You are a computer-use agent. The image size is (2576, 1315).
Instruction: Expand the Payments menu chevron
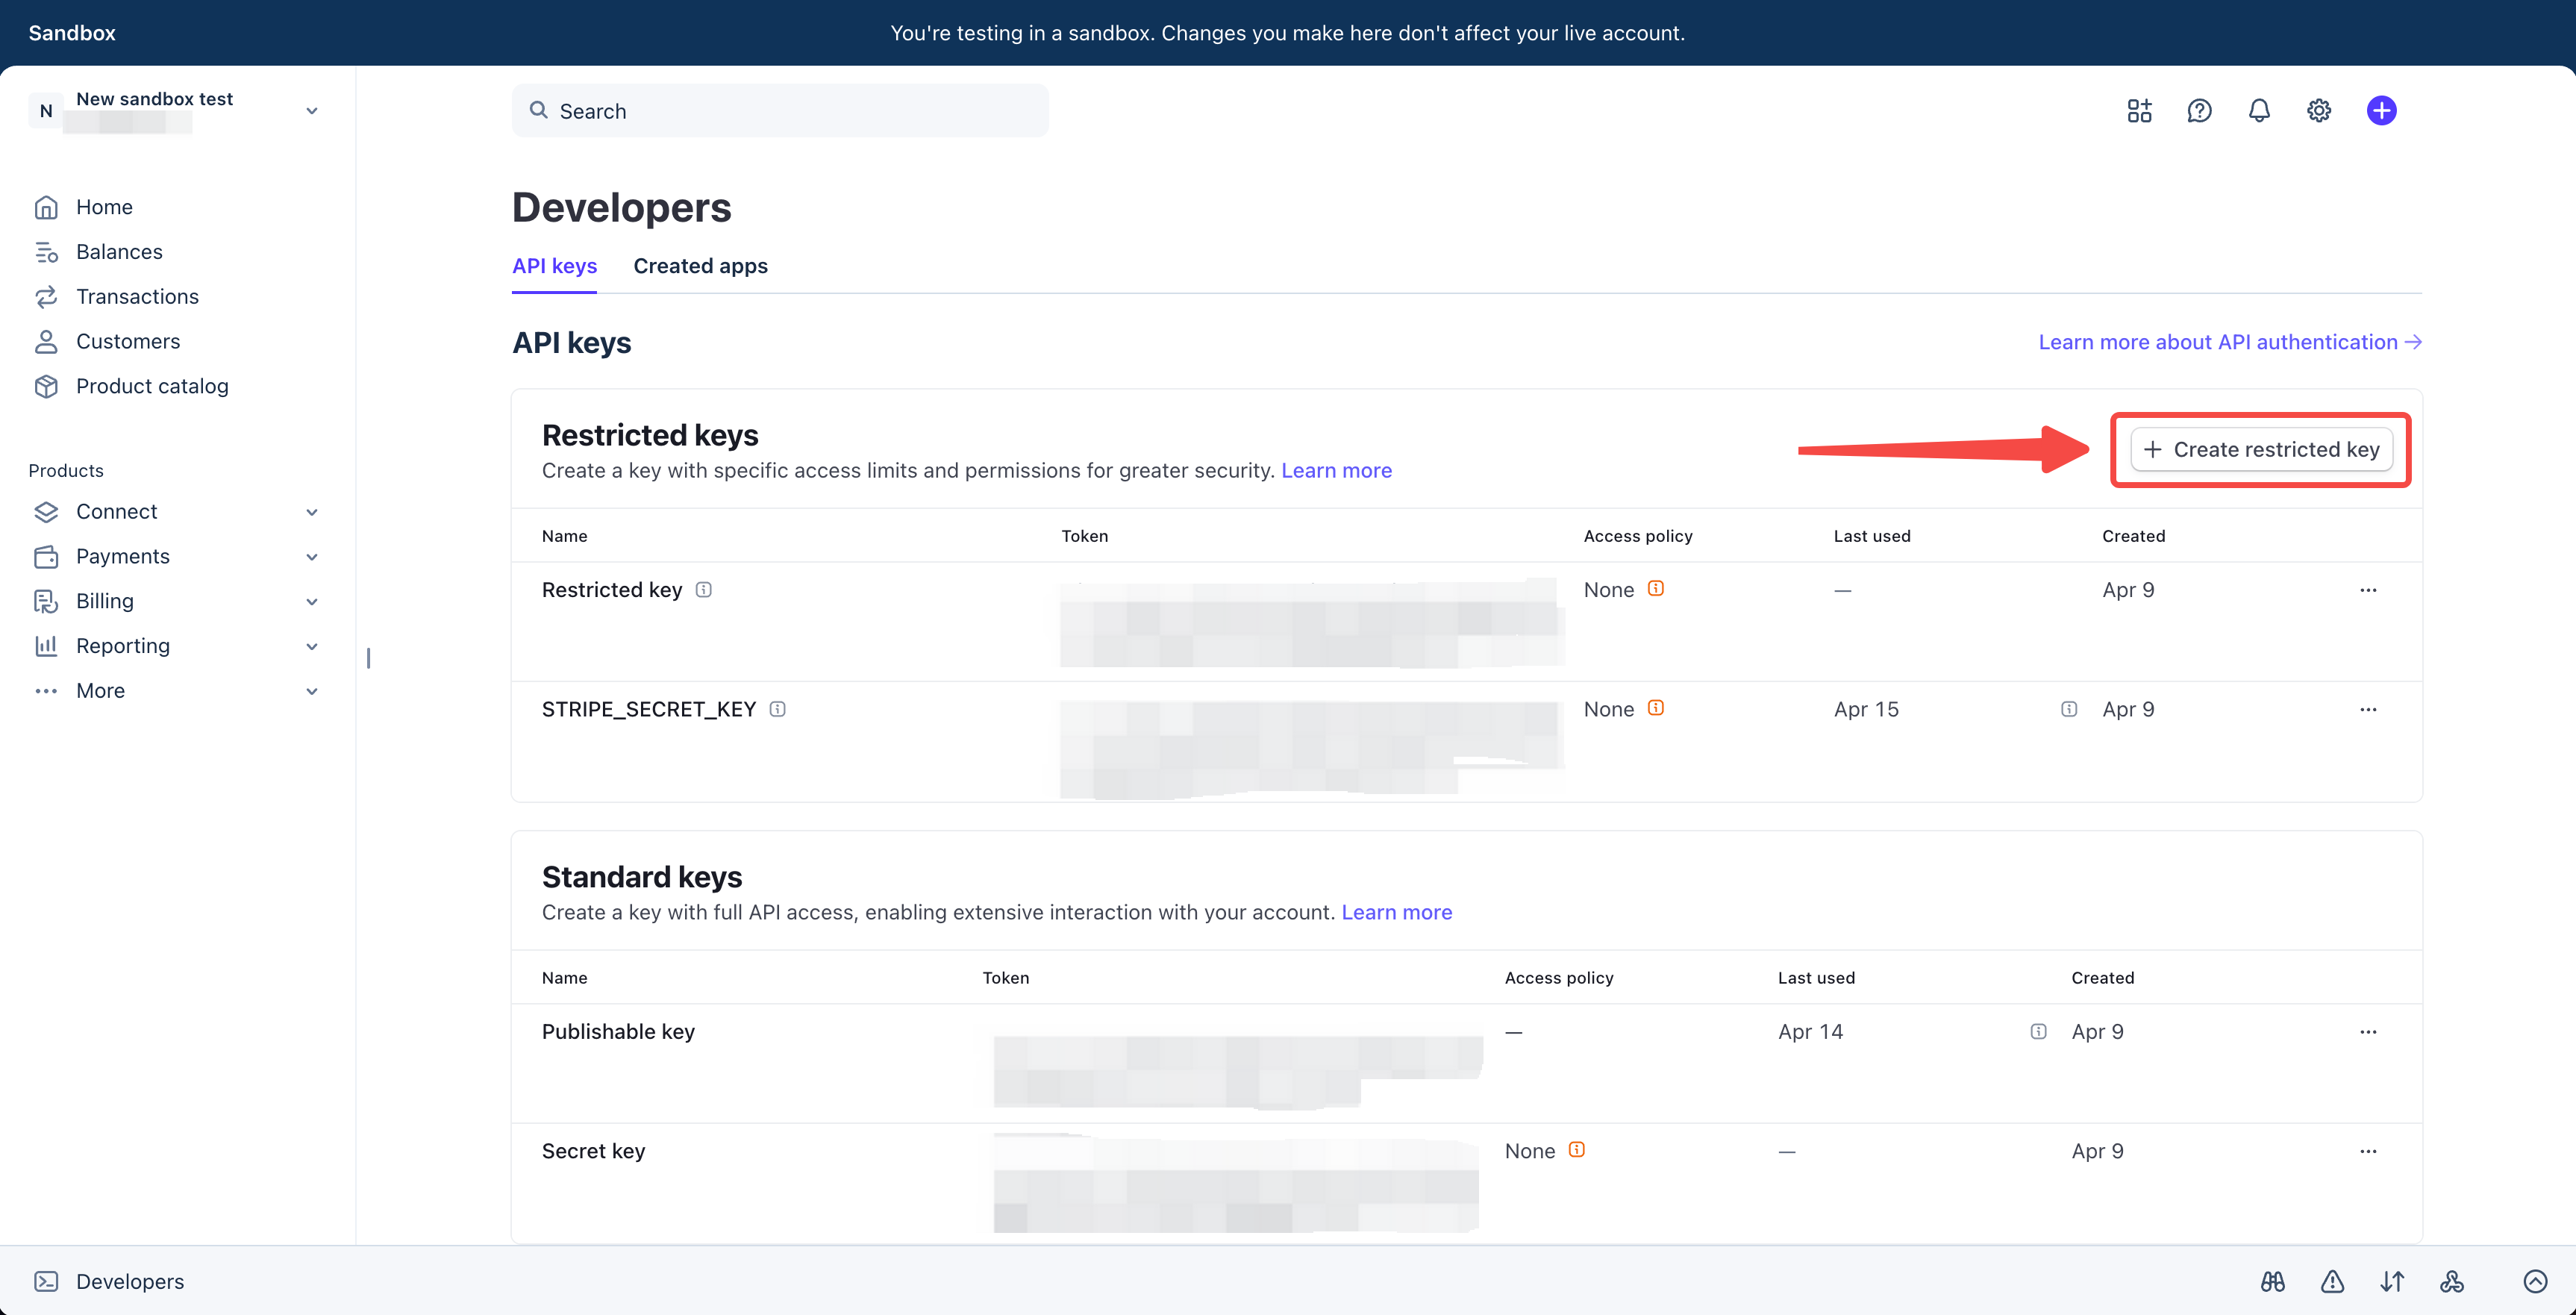tap(312, 557)
